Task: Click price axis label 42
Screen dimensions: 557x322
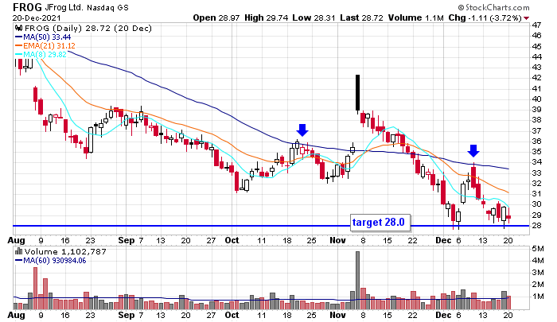Action: point(536,78)
